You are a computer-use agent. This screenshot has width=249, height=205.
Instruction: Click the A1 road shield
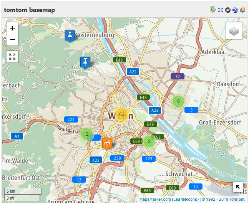point(17,136)
